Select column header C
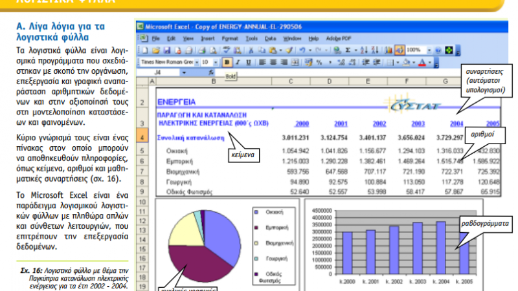Image resolution: width=518 pixels, height=291 pixels. click(291, 81)
